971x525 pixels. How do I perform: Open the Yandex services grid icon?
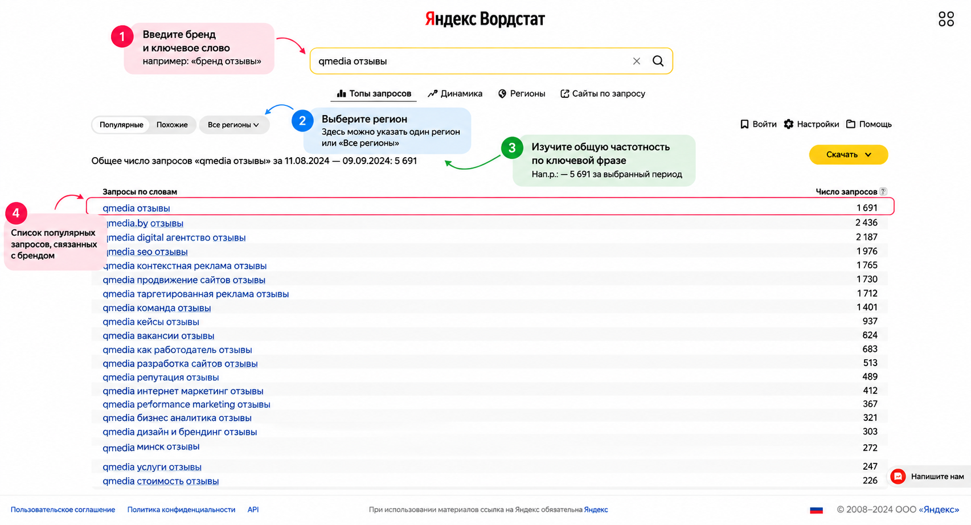pos(946,19)
